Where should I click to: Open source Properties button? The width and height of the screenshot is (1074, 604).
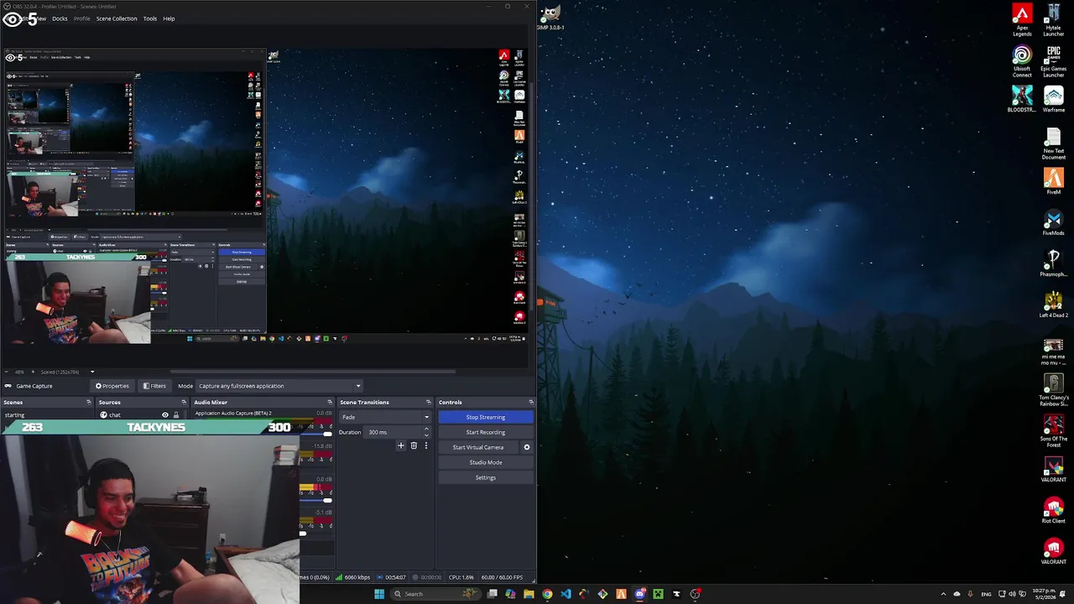pos(112,386)
